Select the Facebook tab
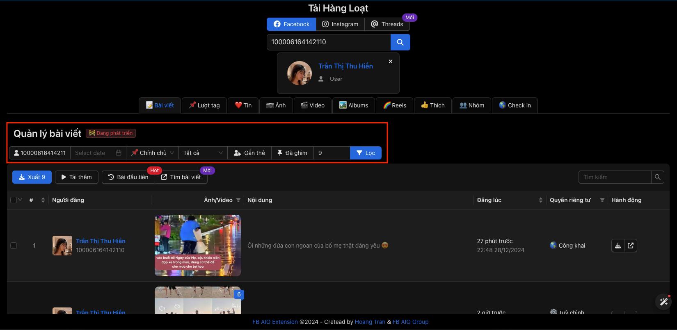677x330 pixels. click(x=291, y=24)
